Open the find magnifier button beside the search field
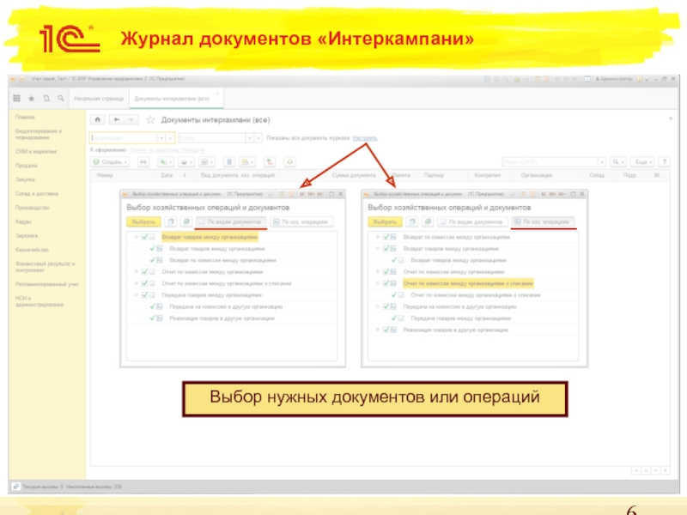 click(x=617, y=162)
